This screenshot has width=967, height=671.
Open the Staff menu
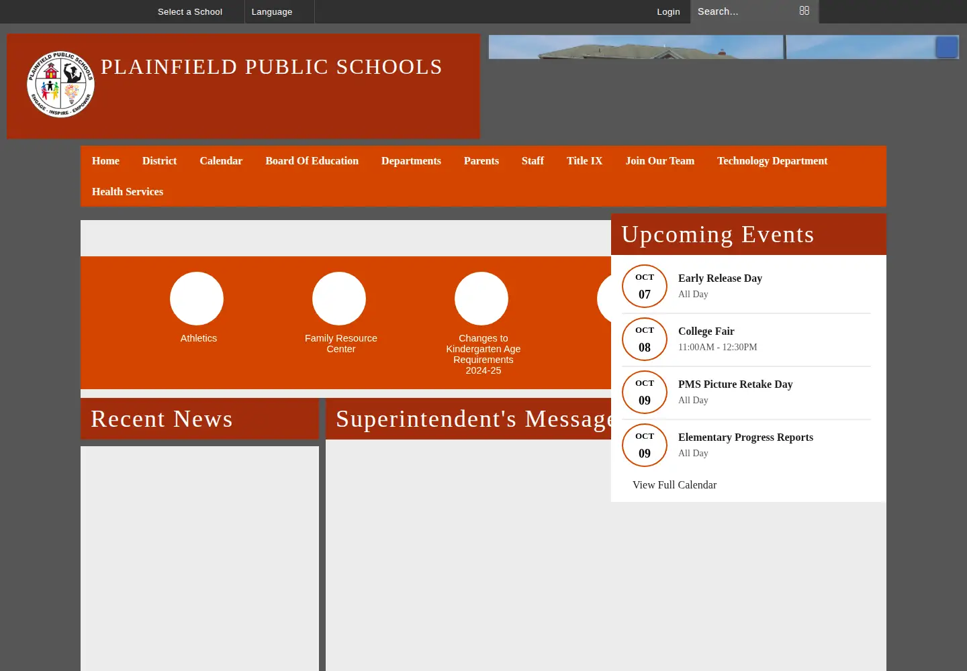pos(533,161)
